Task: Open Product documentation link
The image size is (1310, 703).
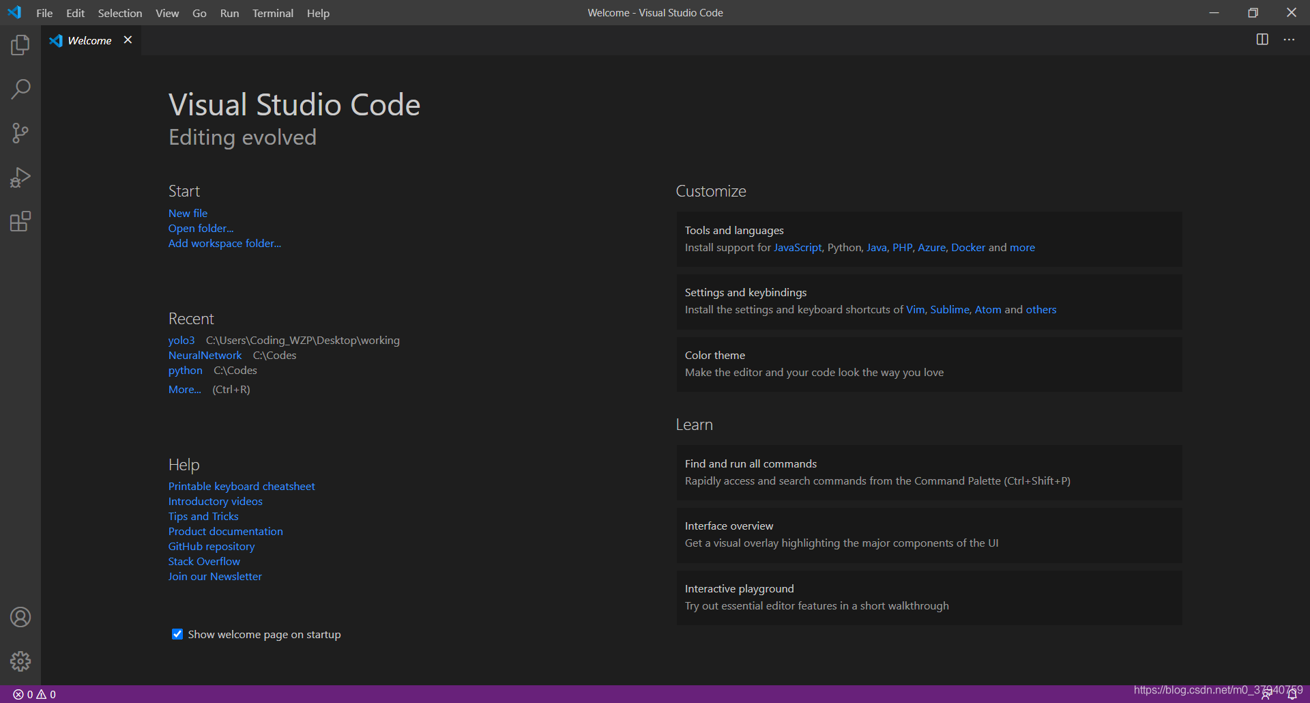Action: point(226,531)
